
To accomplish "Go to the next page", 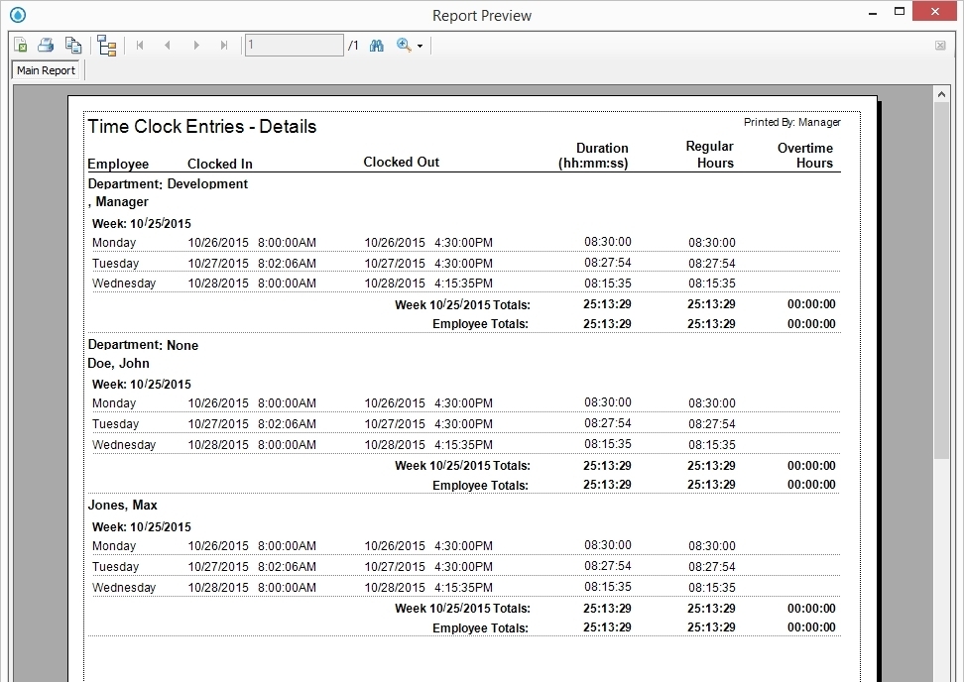I will pyautogui.click(x=195, y=45).
